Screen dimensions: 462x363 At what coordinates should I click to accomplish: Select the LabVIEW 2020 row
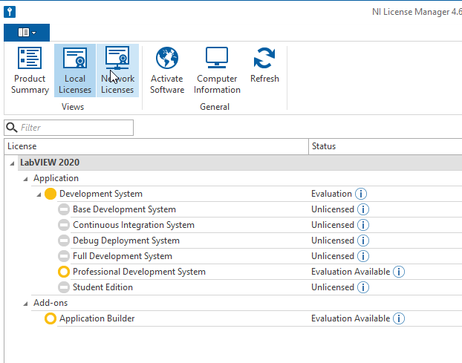coord(240,163)
